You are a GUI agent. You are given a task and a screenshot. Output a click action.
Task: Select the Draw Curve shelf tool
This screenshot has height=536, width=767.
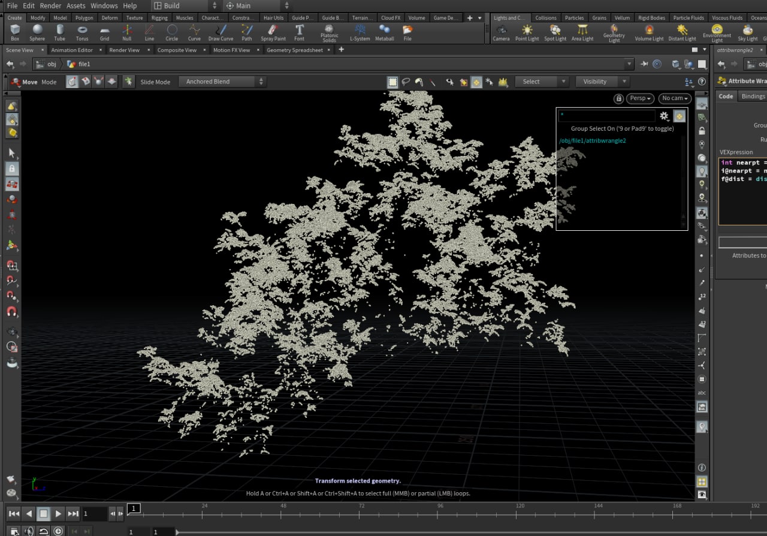221,32
